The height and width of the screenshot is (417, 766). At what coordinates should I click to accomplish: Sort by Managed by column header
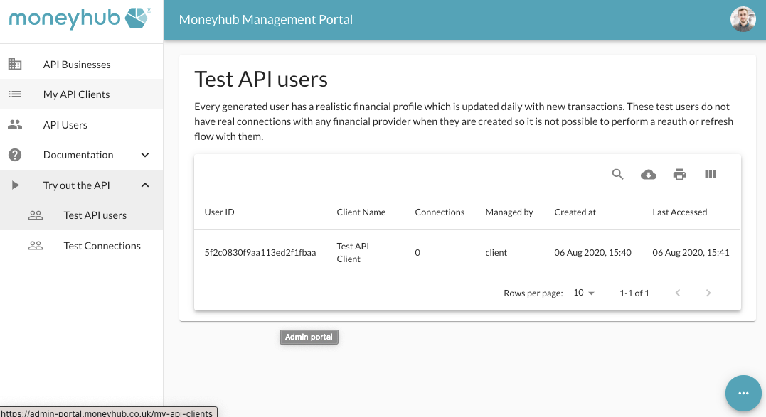pos(509,212)
